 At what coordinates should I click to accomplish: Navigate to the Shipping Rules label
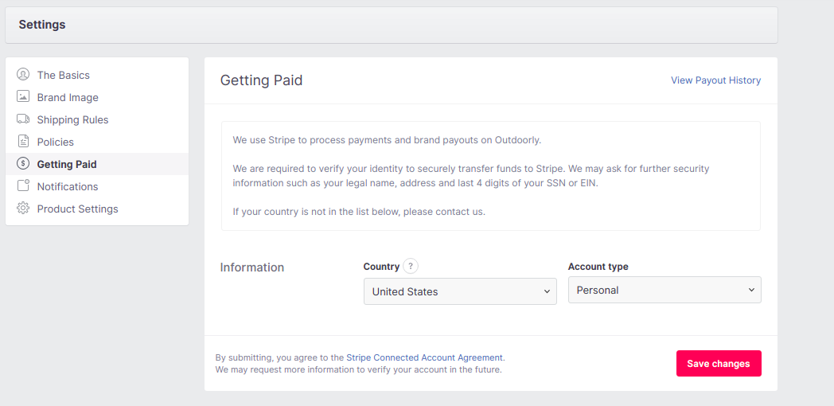72,119
